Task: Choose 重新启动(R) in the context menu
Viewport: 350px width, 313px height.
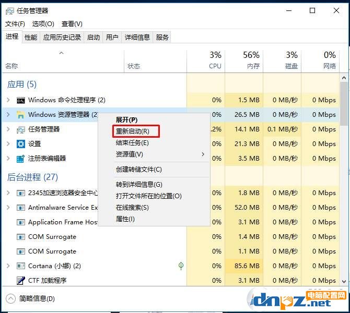Action: pyautogui.click(x=154, y=131)
